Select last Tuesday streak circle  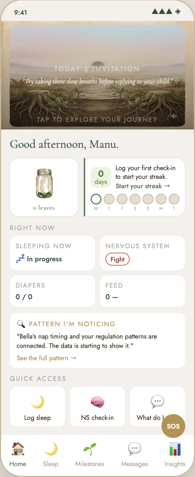pyautogui.click(x=174, y=199)
